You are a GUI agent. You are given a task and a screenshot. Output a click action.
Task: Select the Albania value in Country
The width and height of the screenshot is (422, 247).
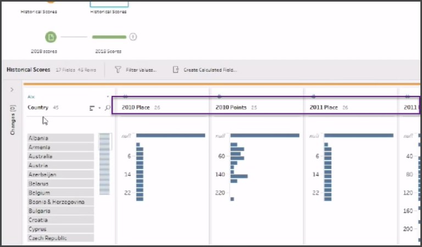60,138
